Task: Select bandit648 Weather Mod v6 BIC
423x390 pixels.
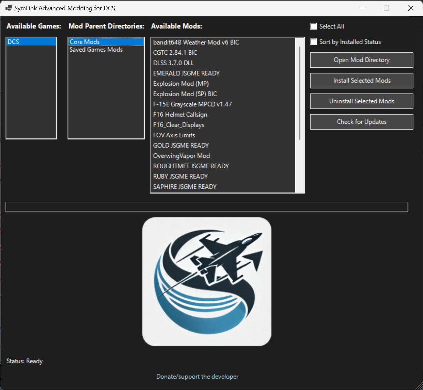Action: 196,42
